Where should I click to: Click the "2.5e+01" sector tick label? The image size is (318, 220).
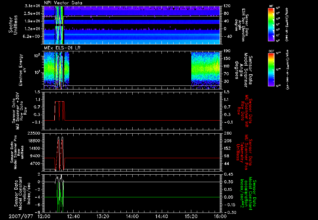(x=33, y=13)
